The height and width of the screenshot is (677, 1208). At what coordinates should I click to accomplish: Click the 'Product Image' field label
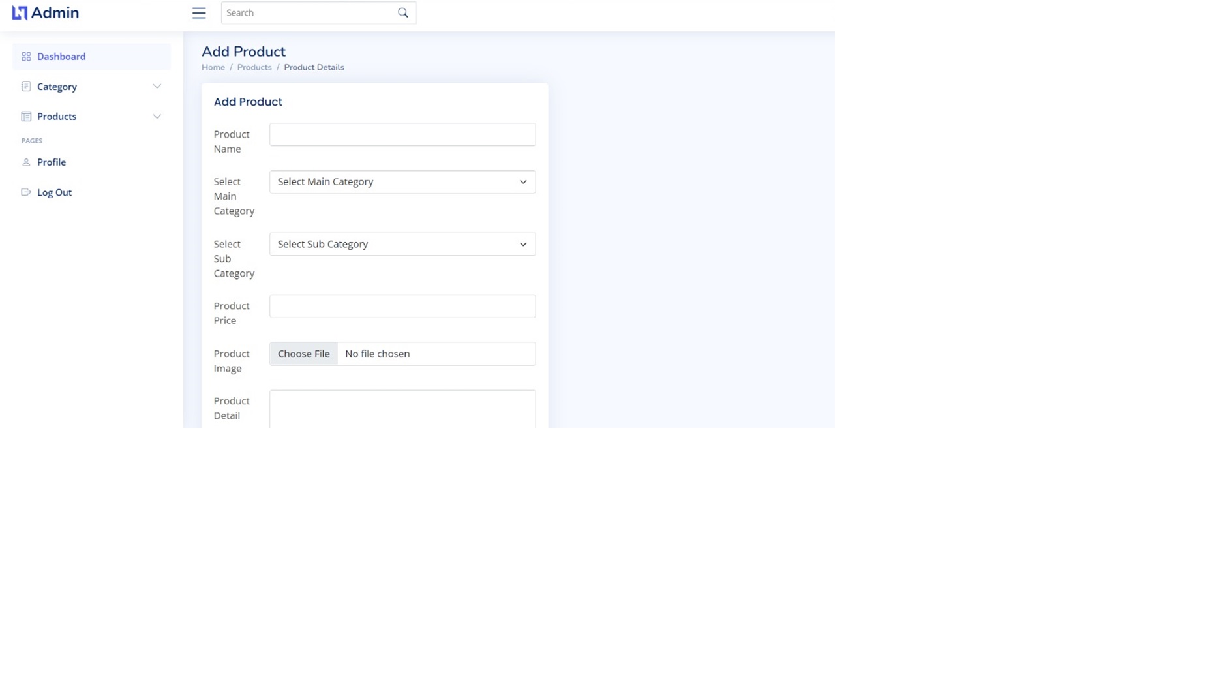click(x=232, y=361)
